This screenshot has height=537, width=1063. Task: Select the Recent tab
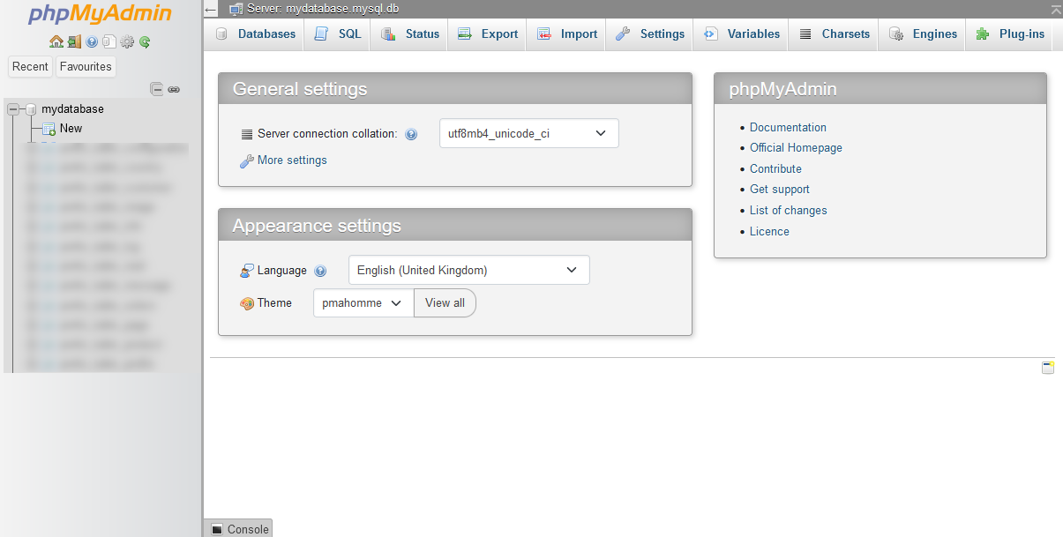(x=30, y=66)
